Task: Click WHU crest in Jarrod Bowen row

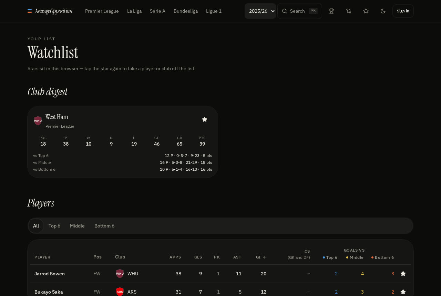Action: coord(120,274)
